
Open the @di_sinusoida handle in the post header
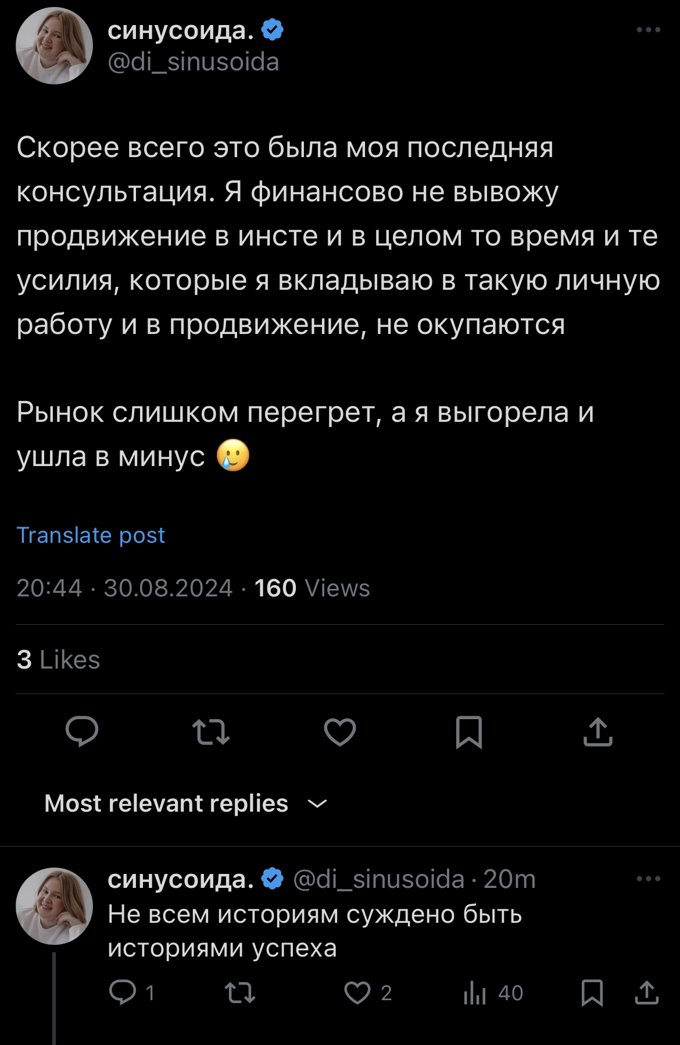point(194,62)
